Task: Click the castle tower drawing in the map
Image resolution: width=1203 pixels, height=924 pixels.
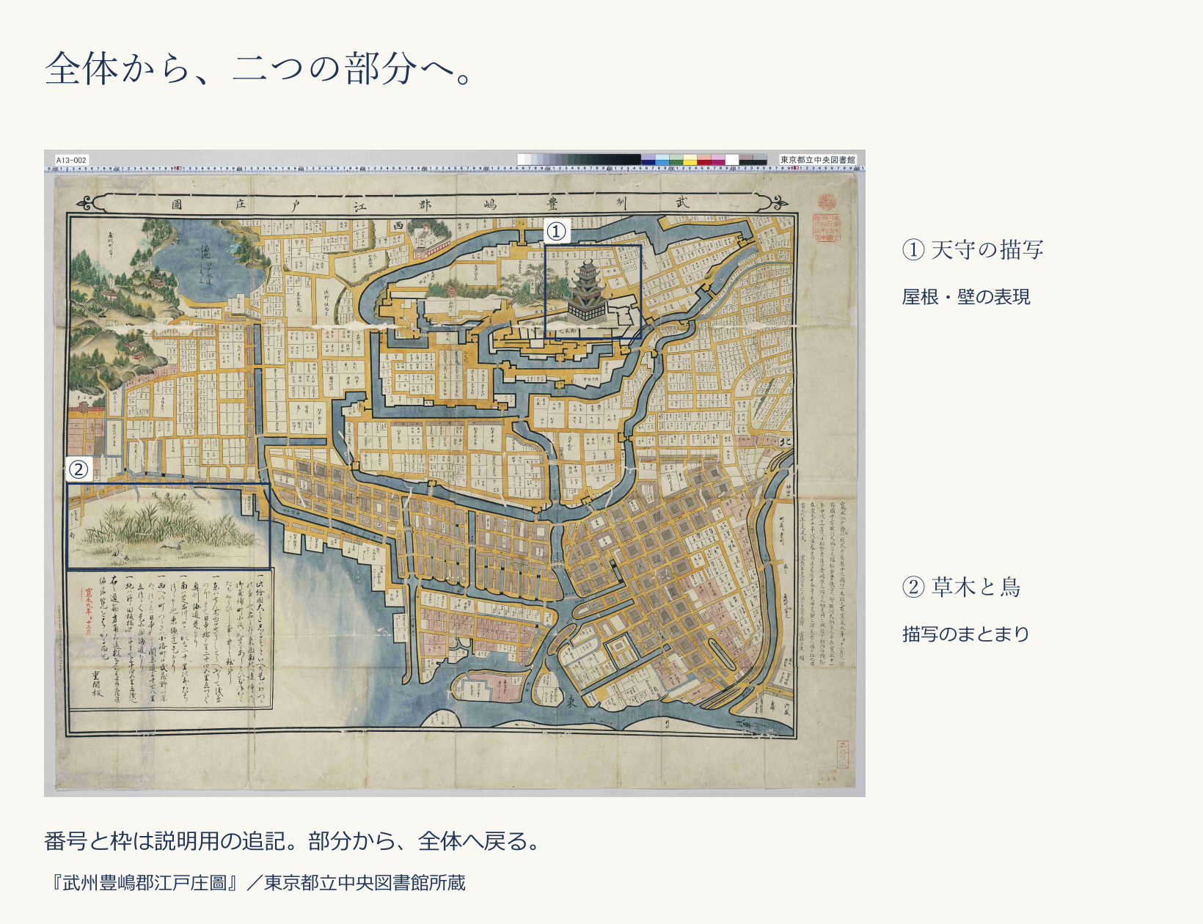Action: (588, 290)
